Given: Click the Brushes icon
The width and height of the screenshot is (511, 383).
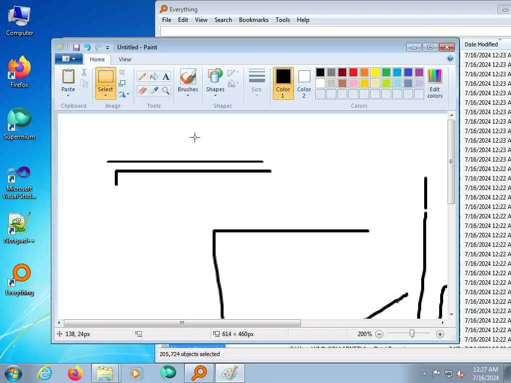Looking at the screenshot, I should [188, 76].
